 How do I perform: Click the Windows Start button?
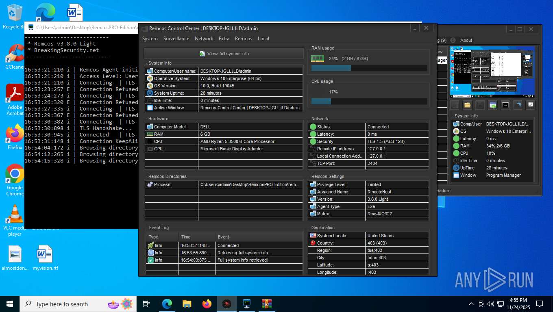[x=10, y=304]
